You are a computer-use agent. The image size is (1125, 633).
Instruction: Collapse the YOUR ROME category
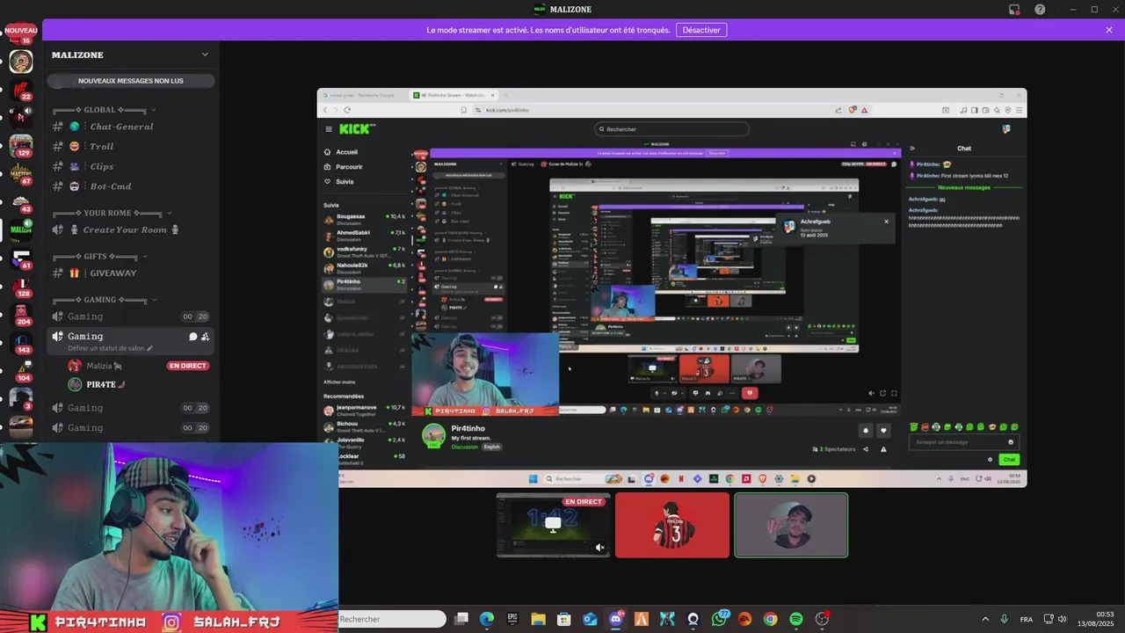pos(112,213)
